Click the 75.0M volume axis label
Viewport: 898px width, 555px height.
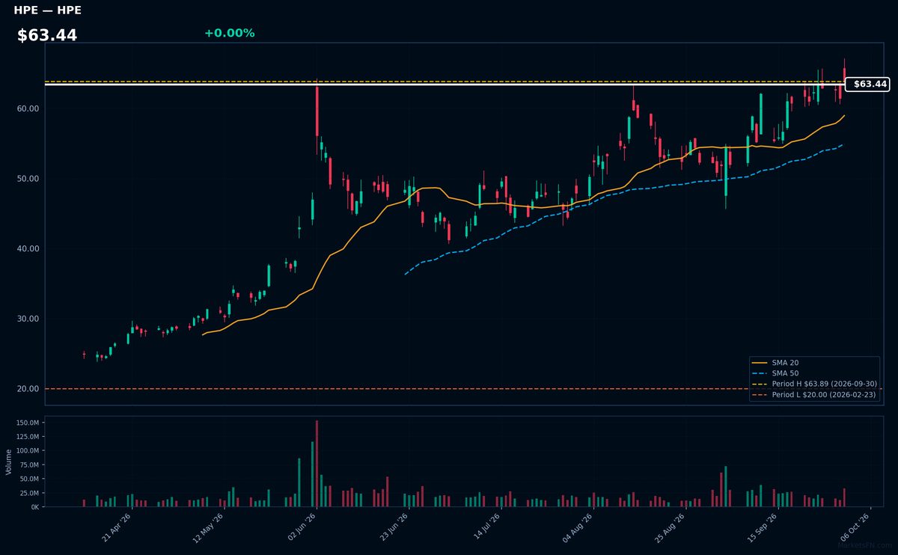[31, 464]
